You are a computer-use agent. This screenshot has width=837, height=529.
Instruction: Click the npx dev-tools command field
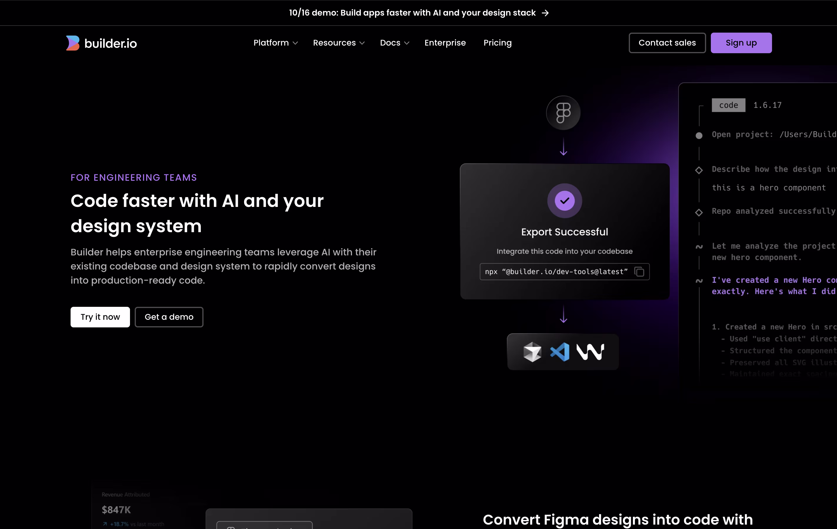[564, 272]
